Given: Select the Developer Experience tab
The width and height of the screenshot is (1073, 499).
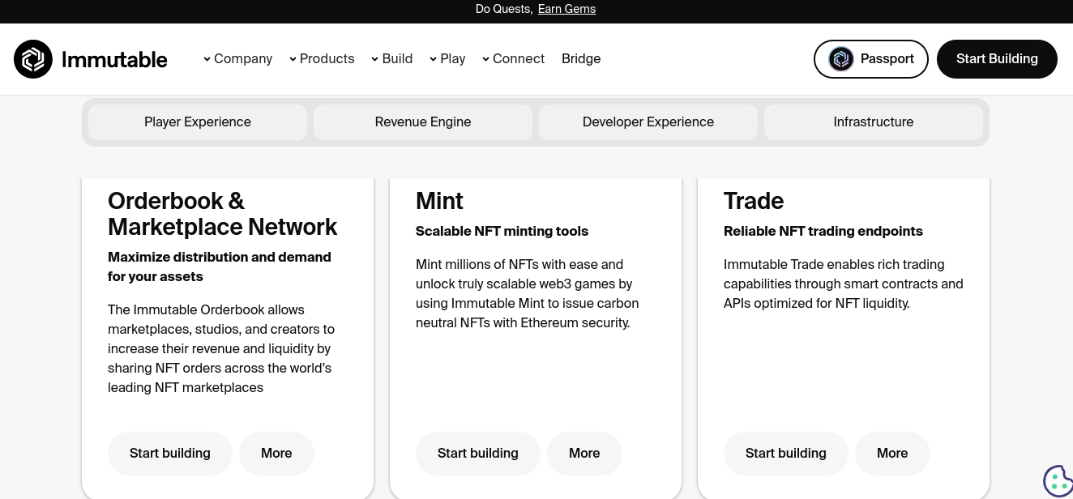Looking at the screenshot, I should (x=648, y=122).
